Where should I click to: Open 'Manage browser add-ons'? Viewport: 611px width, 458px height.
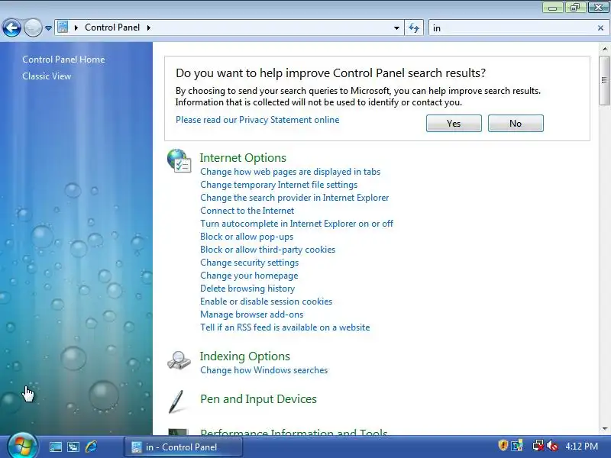(252, 314)
